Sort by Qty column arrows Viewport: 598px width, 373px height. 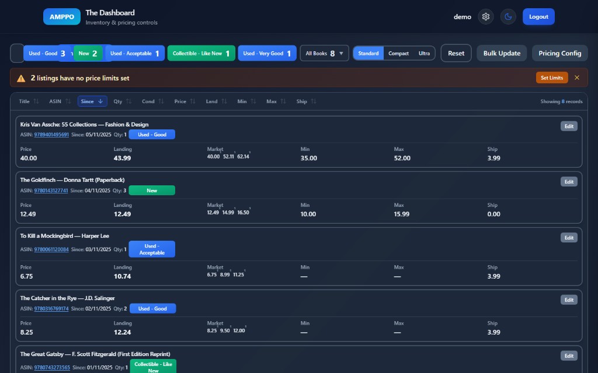click(129, 101)
